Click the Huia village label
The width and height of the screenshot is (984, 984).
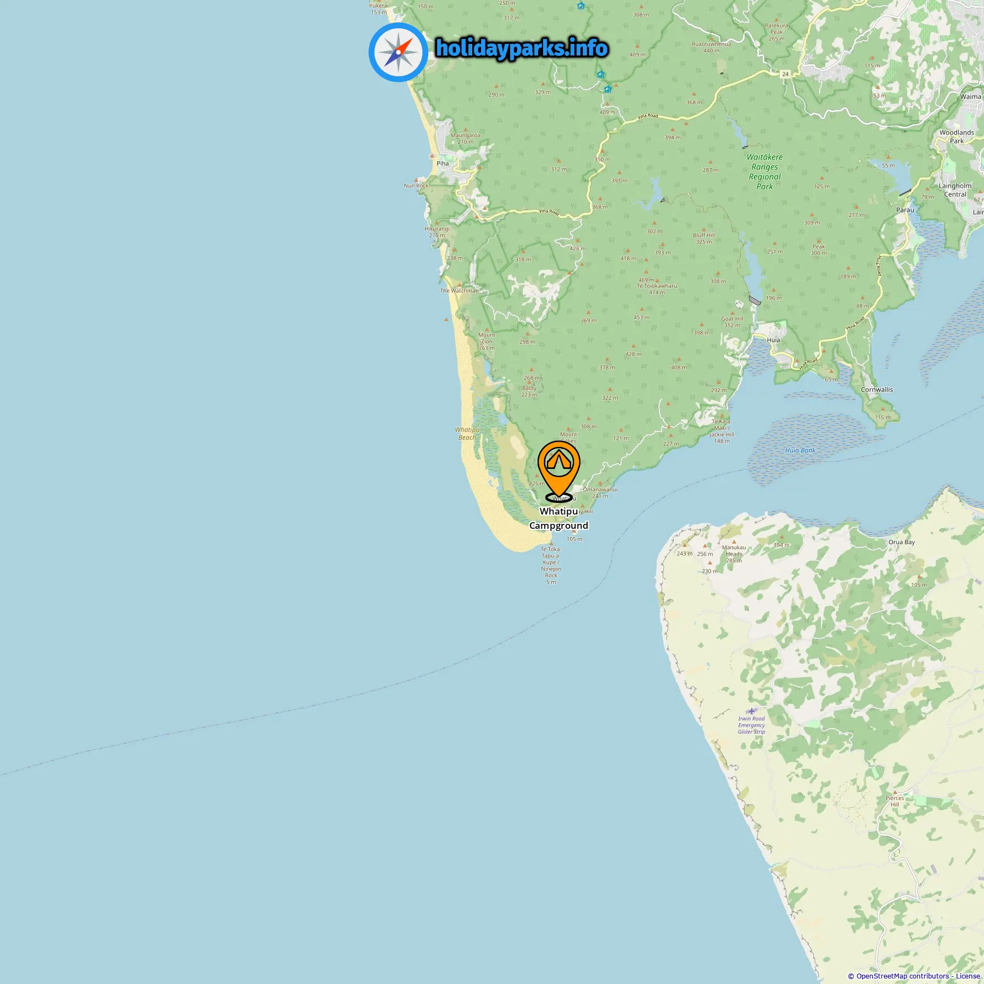[773, 340]
